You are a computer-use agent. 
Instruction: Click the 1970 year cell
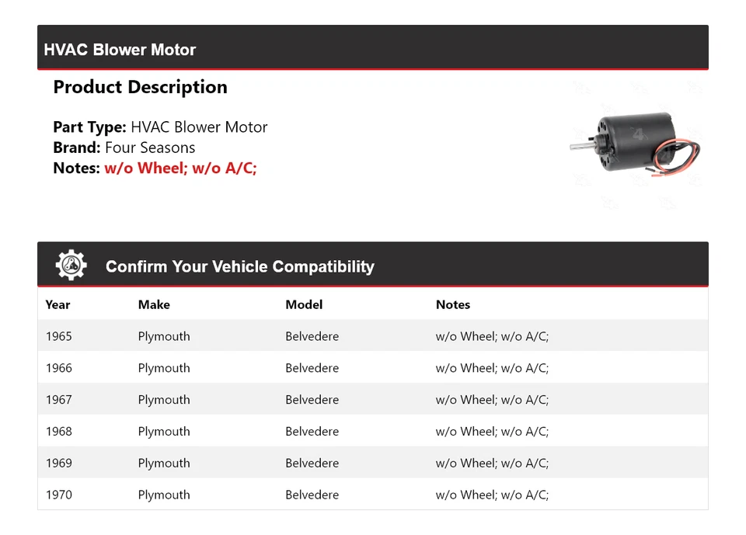pyautogui.click(x=59, y=495)
